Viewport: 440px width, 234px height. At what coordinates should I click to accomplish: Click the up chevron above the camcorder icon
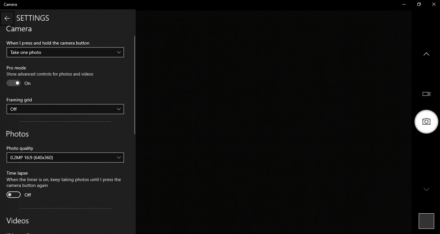[x=426, y=54]
